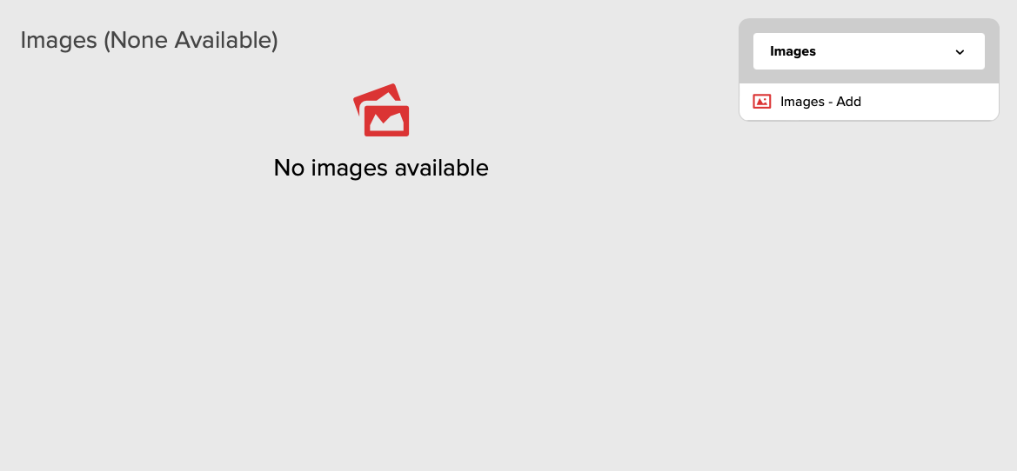1017x471 pixels.
Task: Add an image via the small red icon
Action: pos(761,102)
